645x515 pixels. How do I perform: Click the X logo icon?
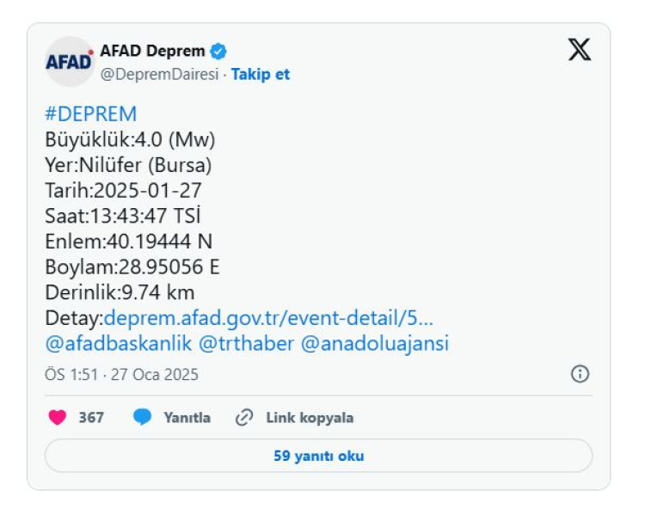(x=580, y=49)
